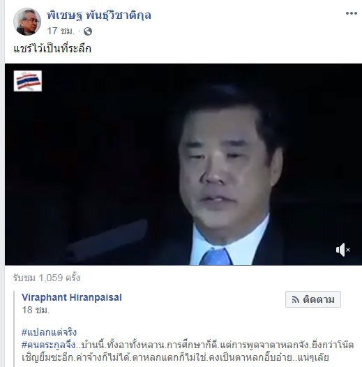The image size is (362, 367).
Task: Open พิเชษฐ พันธุ์วิชาติกุล profile name link
Action: (x=99, y=15)
